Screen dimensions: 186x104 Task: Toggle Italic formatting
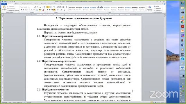[24, 10]
